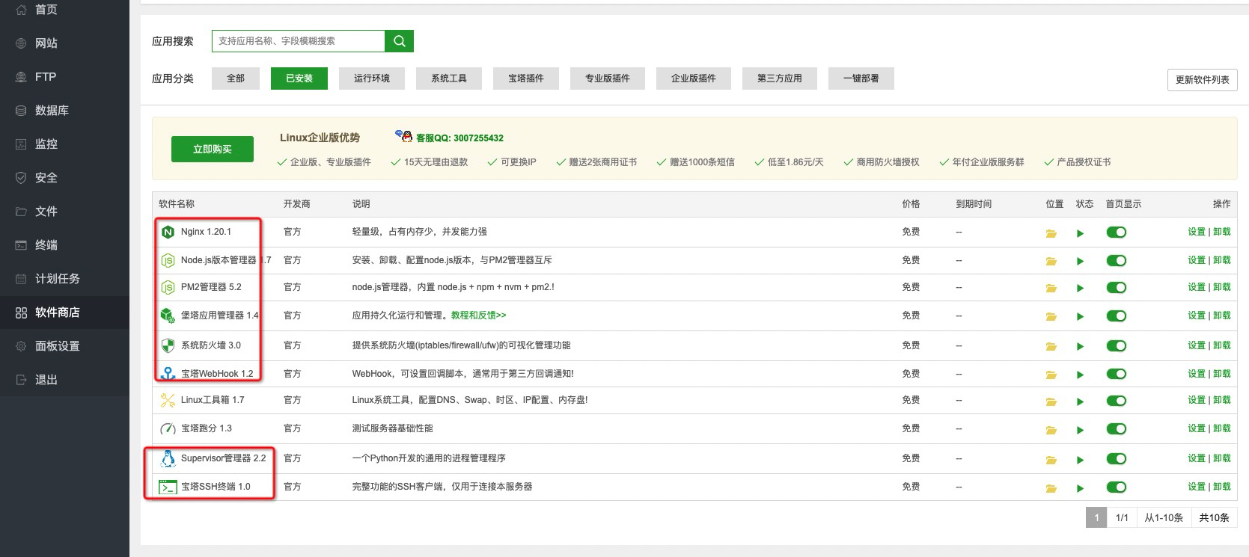This screenshot has width=1249, height=557.
Task: Open folder icon for 堡塔应用管理器 row
Action: (1051, 316)
